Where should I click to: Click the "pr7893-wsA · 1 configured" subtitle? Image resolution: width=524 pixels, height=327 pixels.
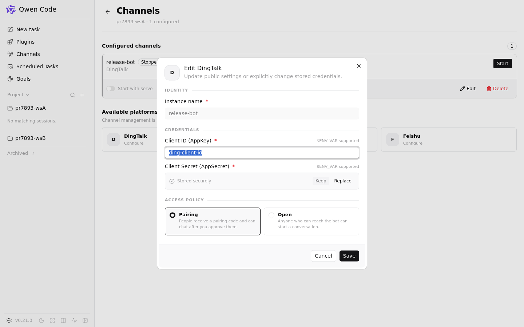(148, 22)
